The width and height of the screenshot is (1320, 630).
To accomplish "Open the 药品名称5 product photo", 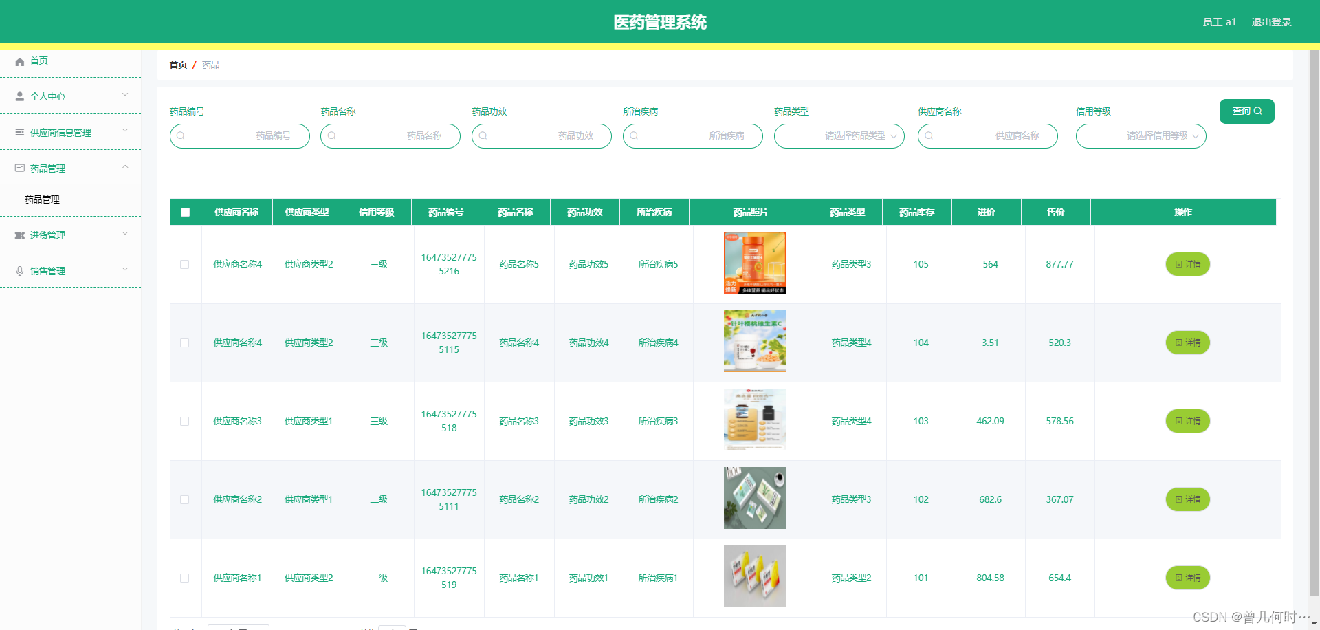I will coord(755,263).
